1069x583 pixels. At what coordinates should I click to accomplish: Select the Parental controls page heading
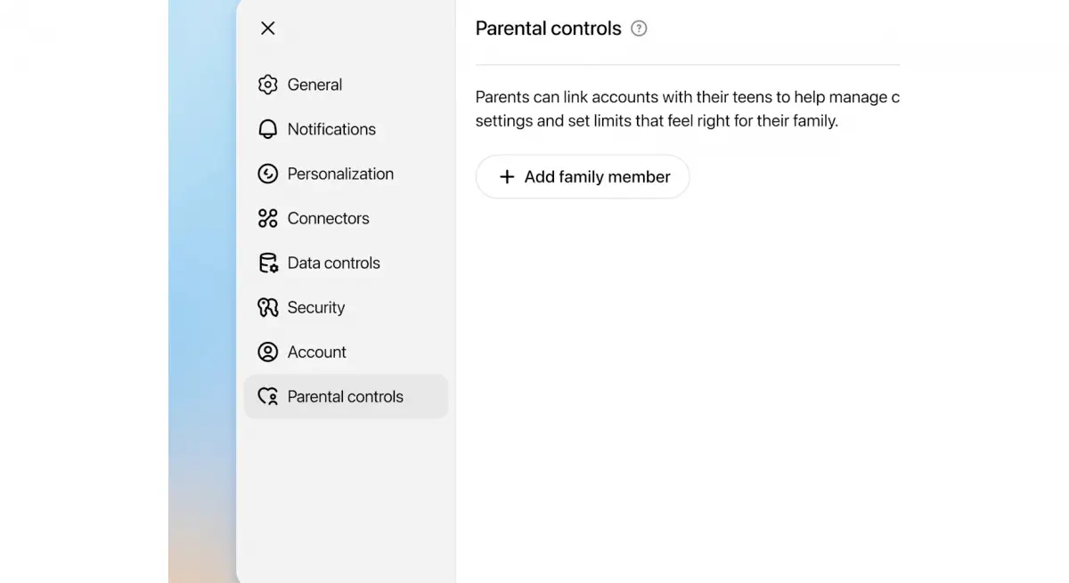click(x=548, y=28)
